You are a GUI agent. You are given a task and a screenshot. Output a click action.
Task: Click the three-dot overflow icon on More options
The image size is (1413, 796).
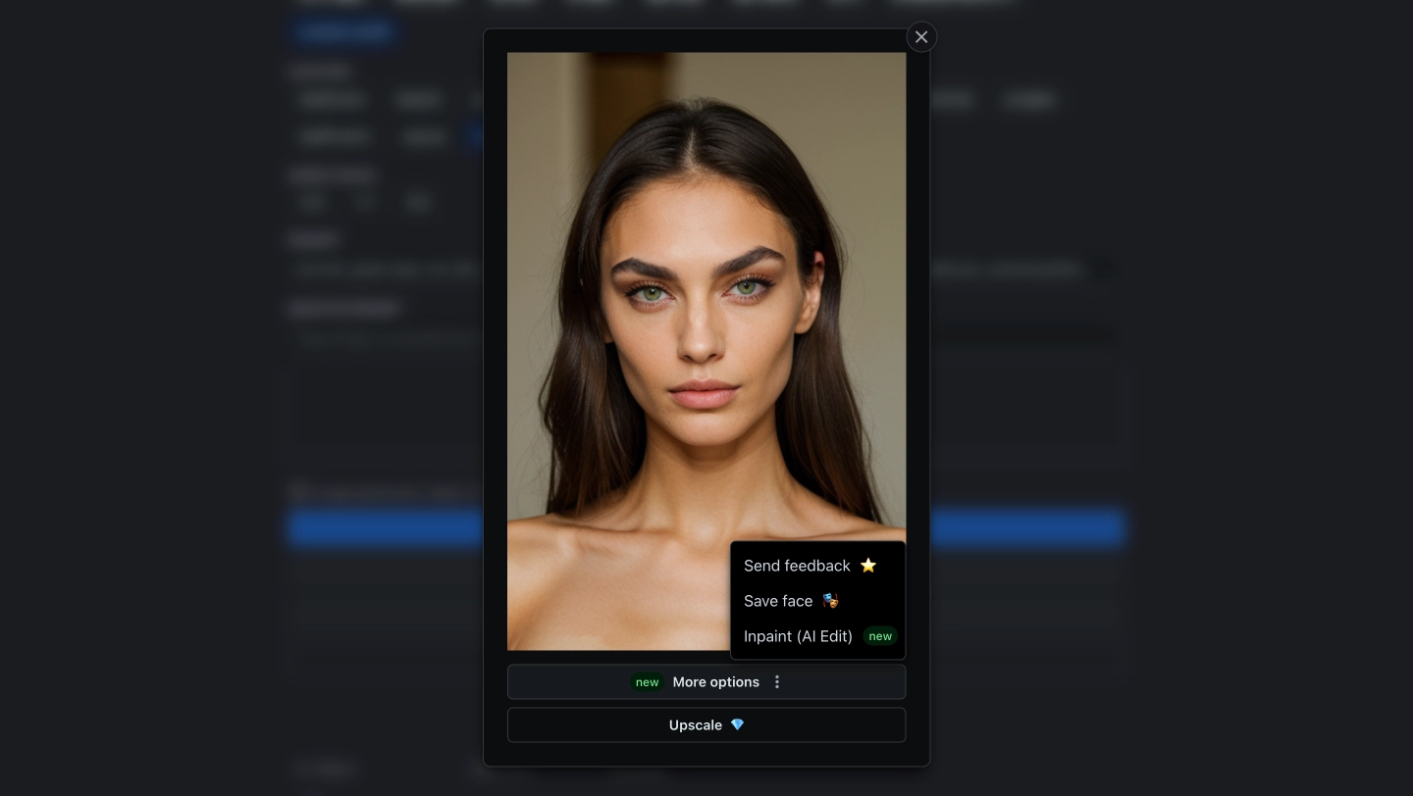coord(777,681)
